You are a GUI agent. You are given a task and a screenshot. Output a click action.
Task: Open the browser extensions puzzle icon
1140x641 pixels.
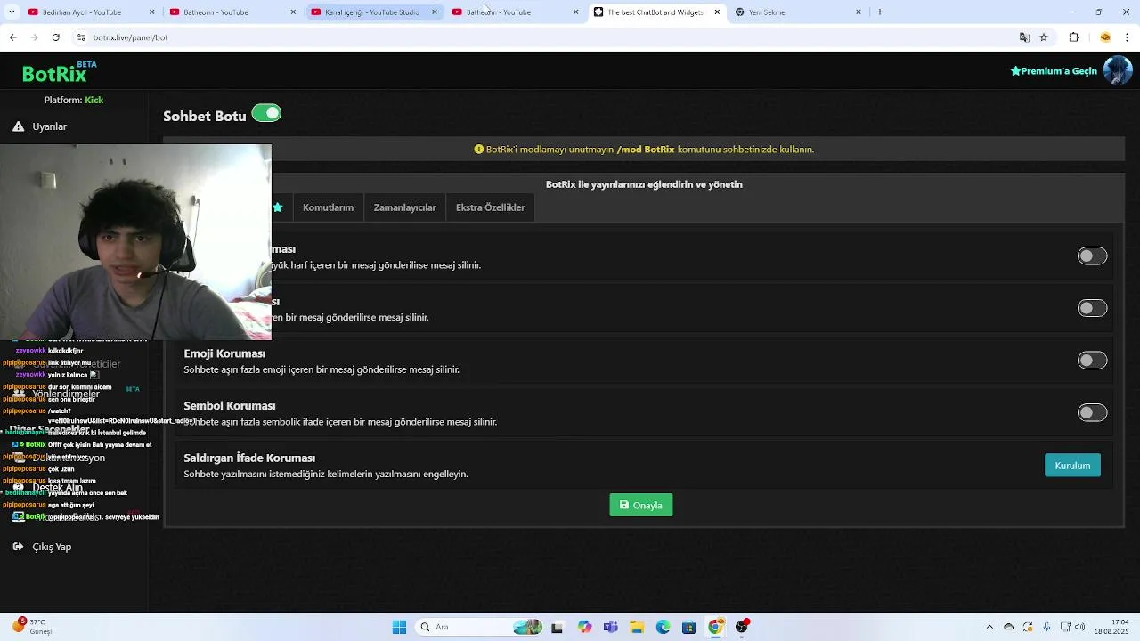[x=1073, y=37]
